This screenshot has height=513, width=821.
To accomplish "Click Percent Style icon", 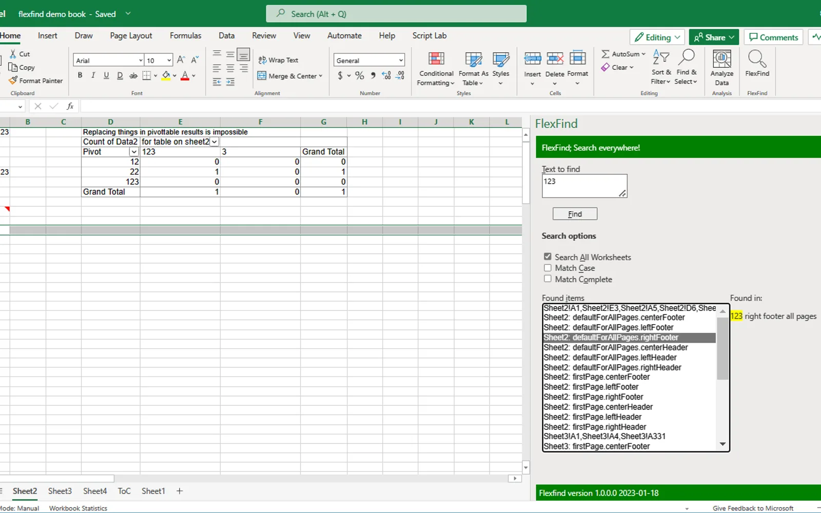I will tap(360, 75).
